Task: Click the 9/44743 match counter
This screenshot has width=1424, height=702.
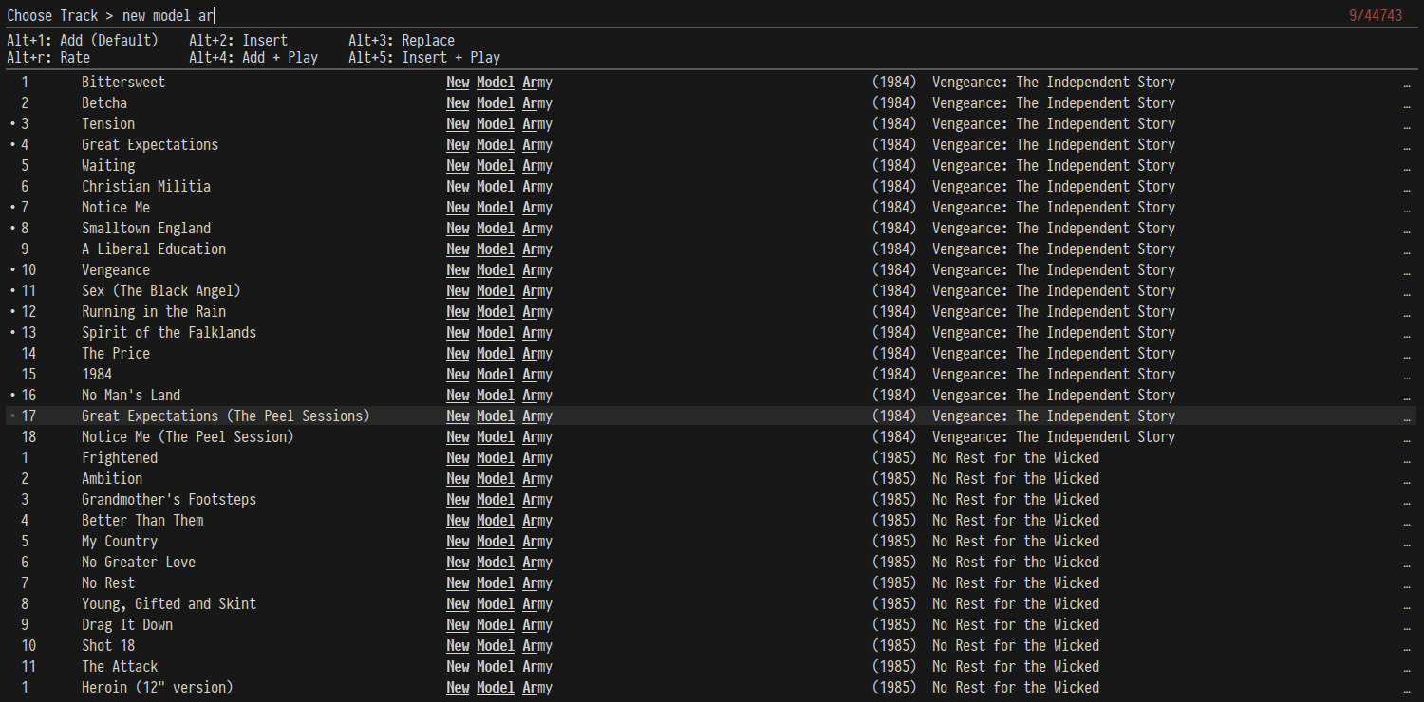Action: tap(1376, 15)
